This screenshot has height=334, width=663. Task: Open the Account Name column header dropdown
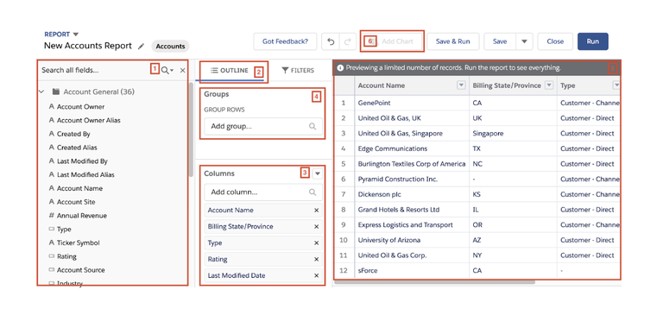coord(461,85)
